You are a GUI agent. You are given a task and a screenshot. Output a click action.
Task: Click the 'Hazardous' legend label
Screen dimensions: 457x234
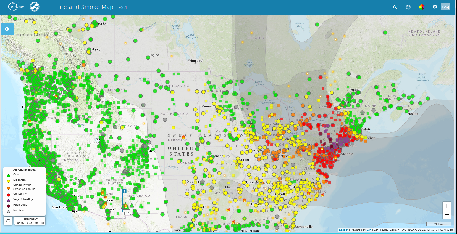pos(20,205)
